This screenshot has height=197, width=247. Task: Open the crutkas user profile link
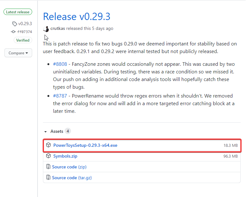pos(58,29)
